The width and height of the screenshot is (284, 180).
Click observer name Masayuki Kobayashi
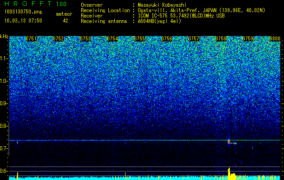pyautogui.click(x=162, y=5)
